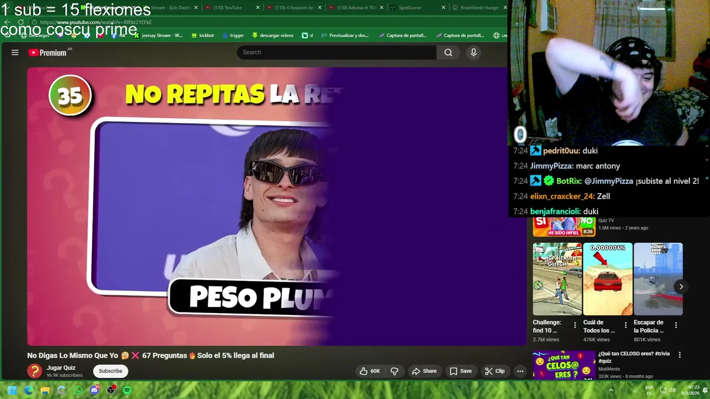This screenshot has height=399, width=710.
Task: Open Windows Start menu
Action: click(x=12, y=390)
